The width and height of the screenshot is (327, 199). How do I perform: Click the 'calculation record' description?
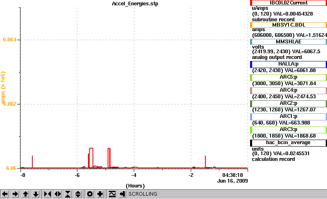tap(273, 159)
